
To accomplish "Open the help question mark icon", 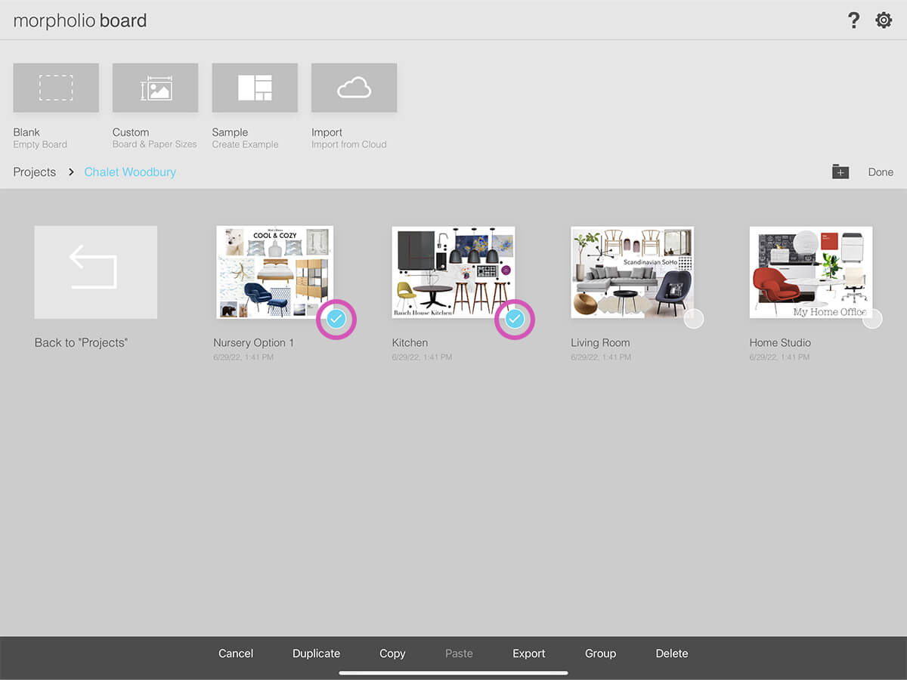I will 853,20.
